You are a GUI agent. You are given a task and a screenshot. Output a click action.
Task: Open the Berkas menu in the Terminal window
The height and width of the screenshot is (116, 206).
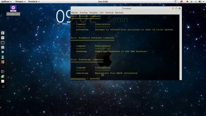(x=75, y=13)
